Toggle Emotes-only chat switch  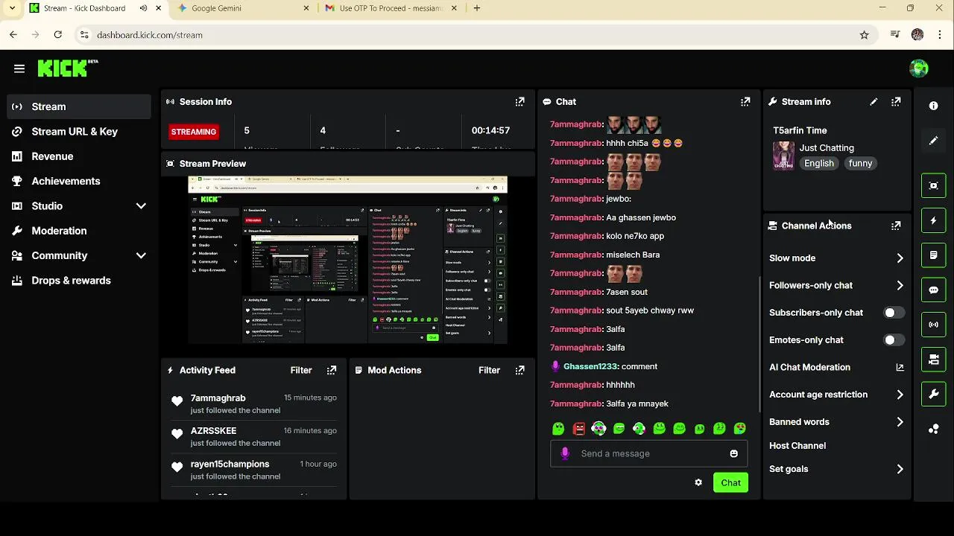click(x=894, y=339)
